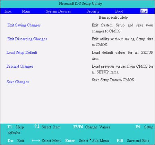The image size is (155, 145).
Task: Click the up-down arrows Select Item icon
Action: tap(37, 126)
